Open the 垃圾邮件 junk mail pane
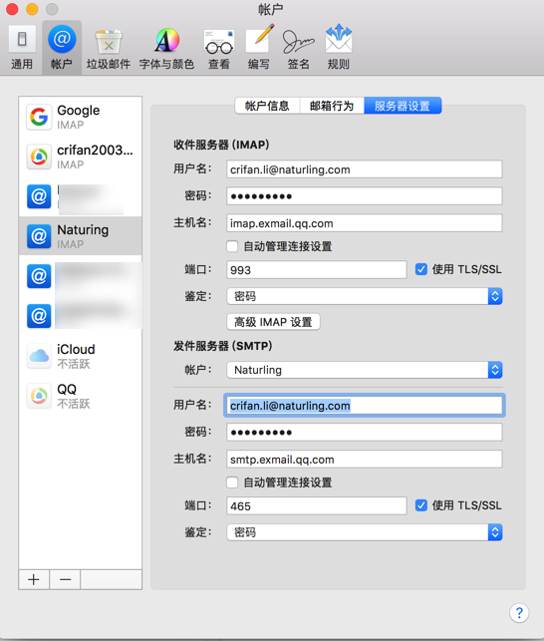Image resolution: width=544 pixels, height=641 pixels. 109,48
